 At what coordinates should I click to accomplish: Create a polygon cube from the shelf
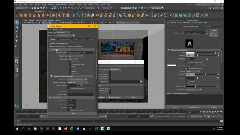(25, 15)
